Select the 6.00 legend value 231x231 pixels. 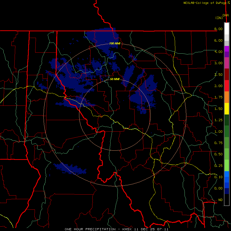[x=218, y=40]
